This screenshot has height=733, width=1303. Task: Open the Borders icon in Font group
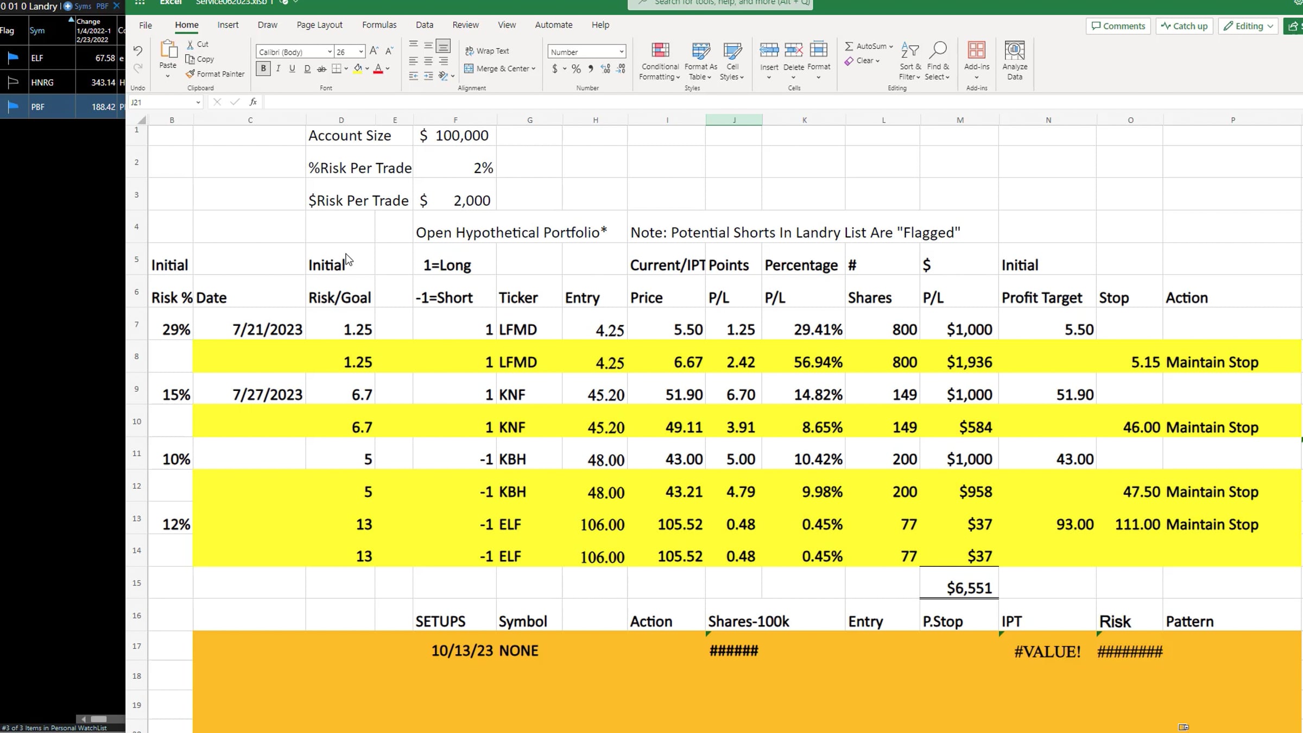coord(337,68)
